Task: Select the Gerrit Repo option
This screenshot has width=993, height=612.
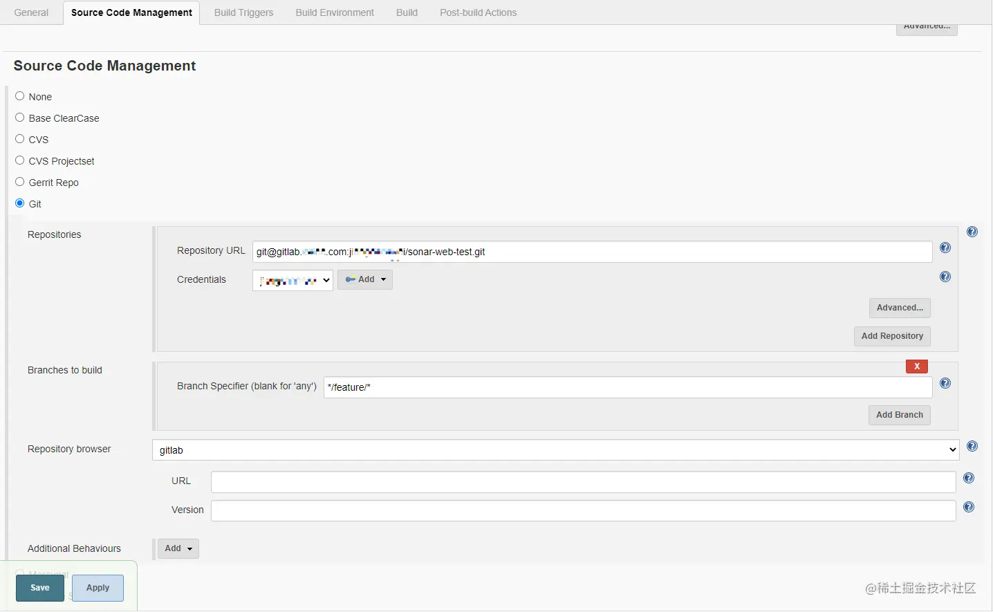Action: point(19,181)
